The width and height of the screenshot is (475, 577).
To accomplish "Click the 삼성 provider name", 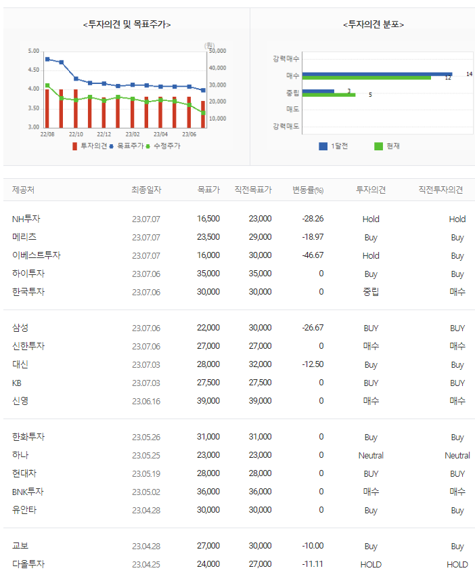I will 20,328.
